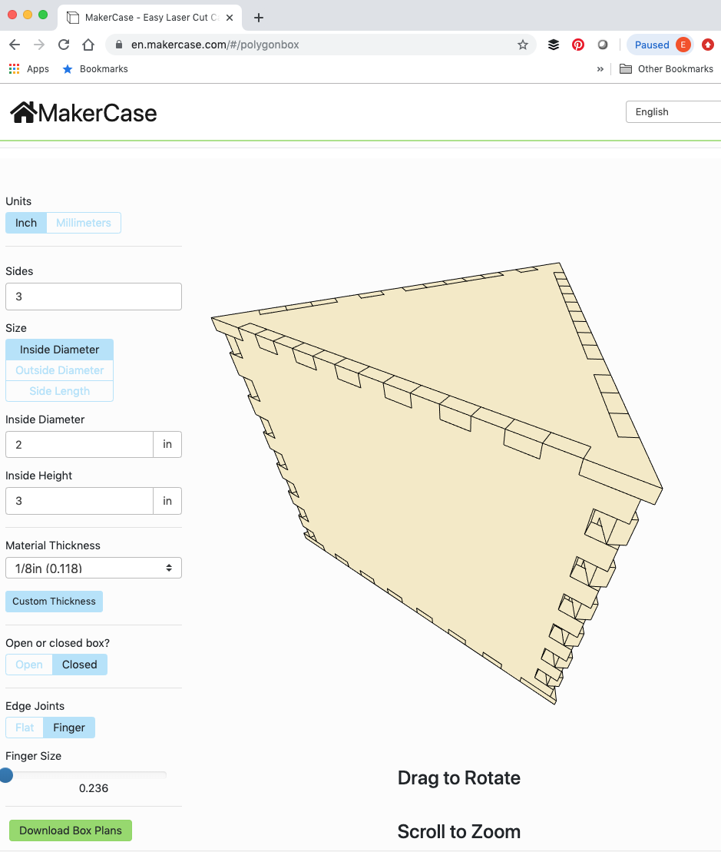
Task: Bookmark this page with the star icon
Action: [523, 45]
